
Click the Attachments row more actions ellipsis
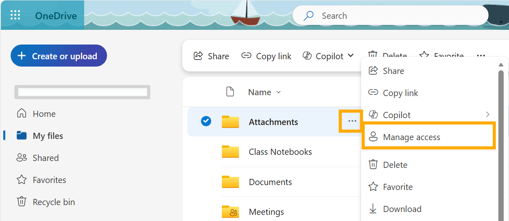point(352,121)
